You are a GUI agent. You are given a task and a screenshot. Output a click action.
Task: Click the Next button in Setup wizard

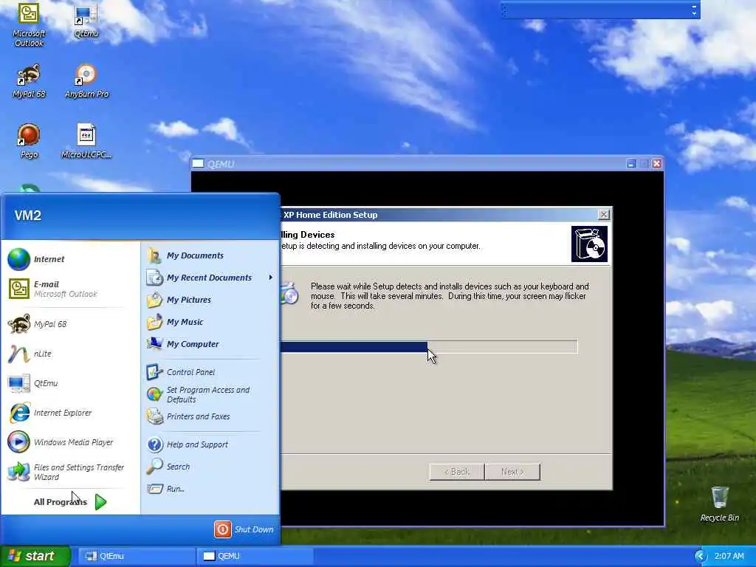click(512, 472)
